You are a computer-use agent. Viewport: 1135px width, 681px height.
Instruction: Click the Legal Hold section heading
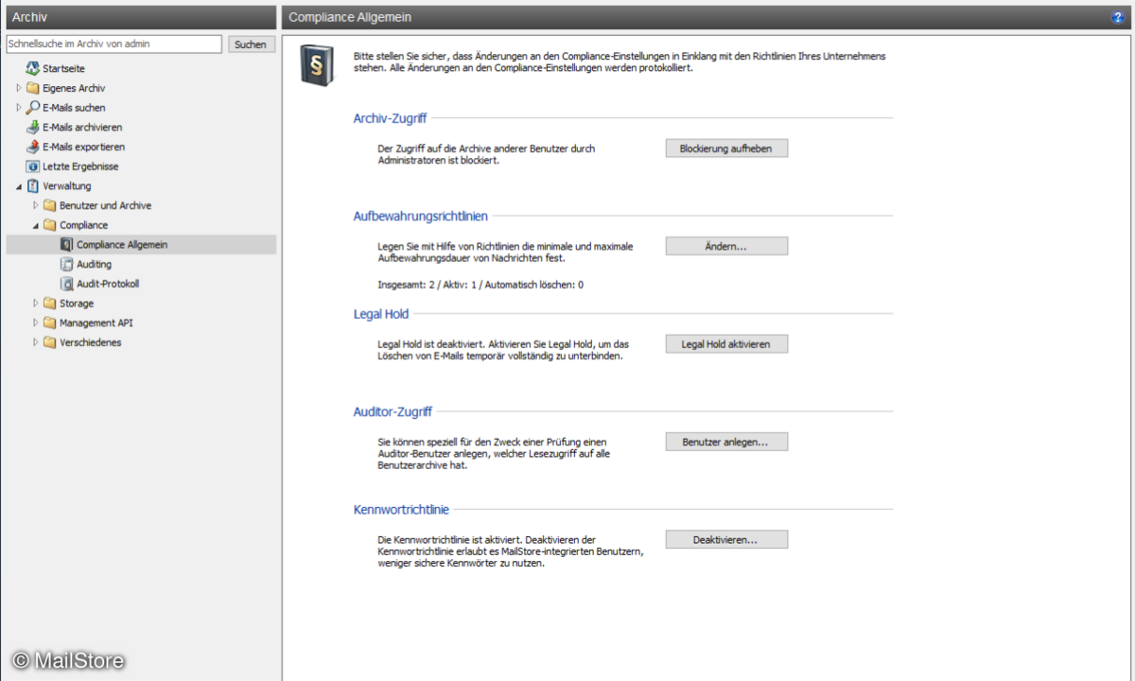(x=381, y=314)
